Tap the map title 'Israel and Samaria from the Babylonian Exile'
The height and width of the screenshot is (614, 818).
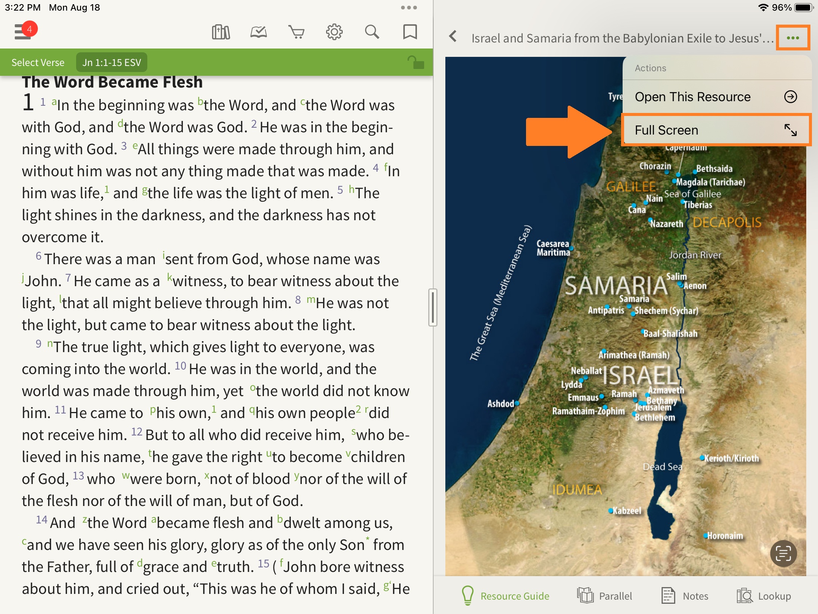(622, 38)
